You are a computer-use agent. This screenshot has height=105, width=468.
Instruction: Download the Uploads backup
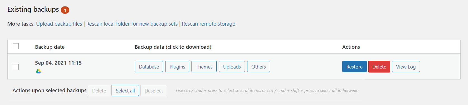232,67
